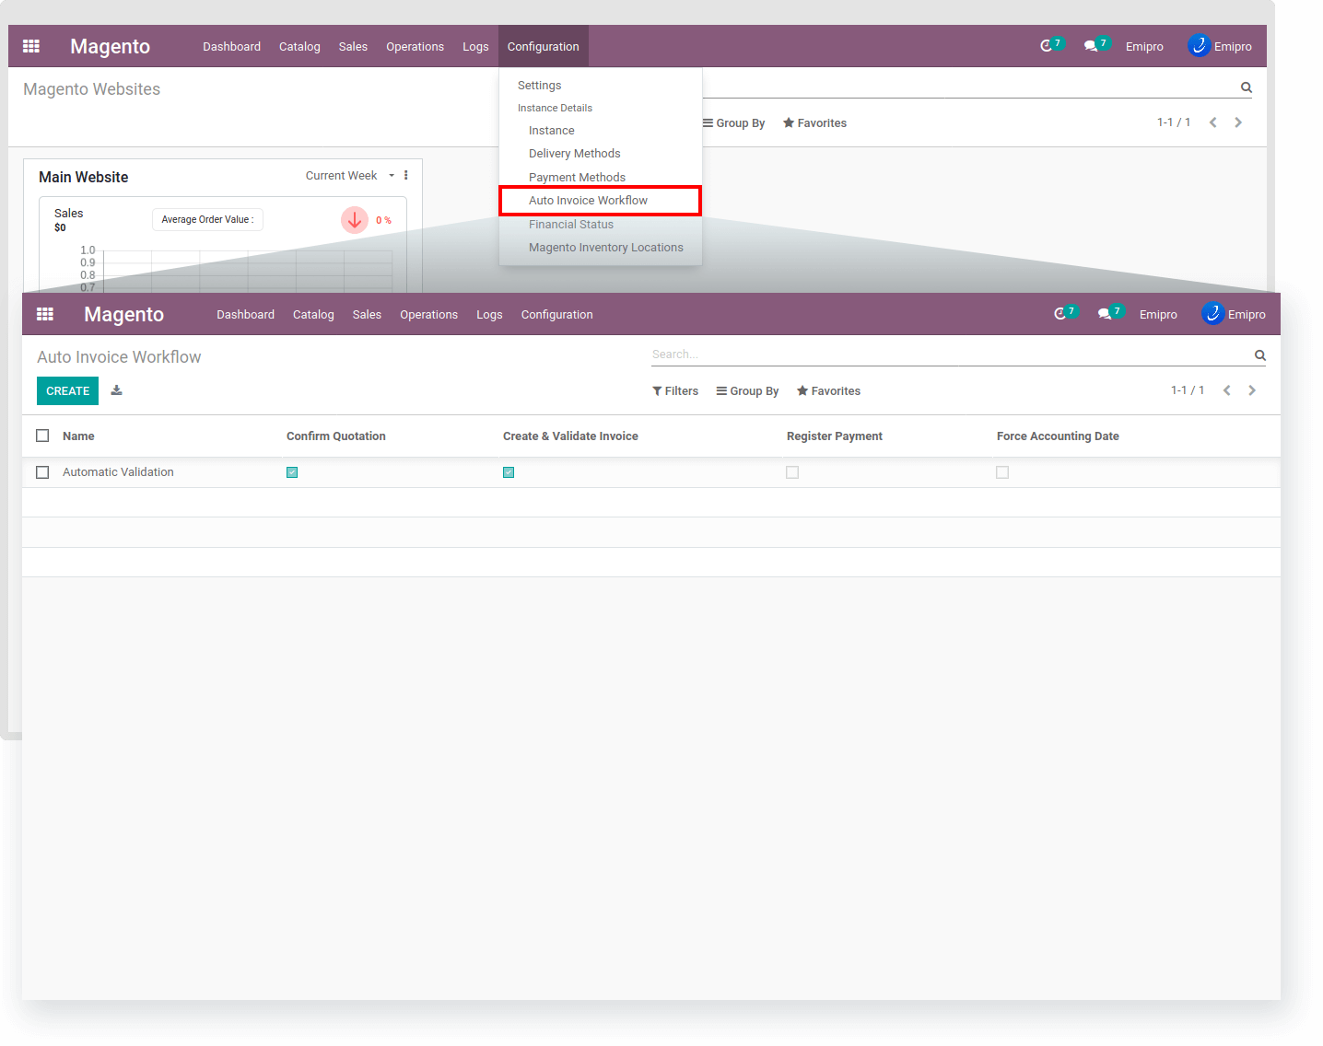Toggle Create & Validate Invoice checkbox
The image size is (1323, 1046).
[509, 472]
